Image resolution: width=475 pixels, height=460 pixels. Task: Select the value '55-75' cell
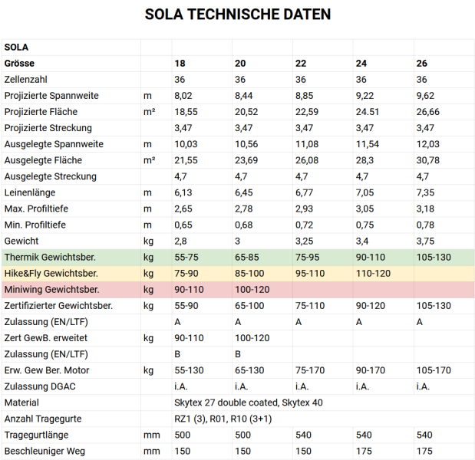(186, 258)
